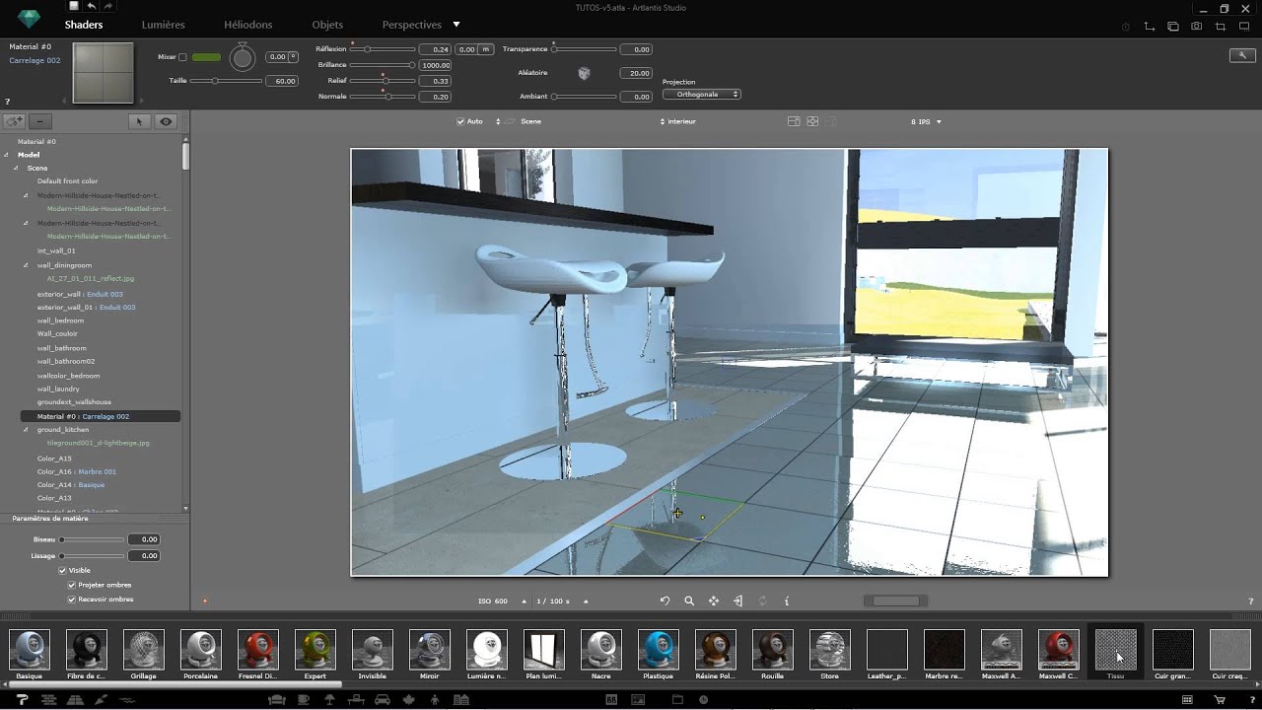Click the zoom magnifier icon below preview
This screenshot has width=1262, height=710.
pos(689,601)
